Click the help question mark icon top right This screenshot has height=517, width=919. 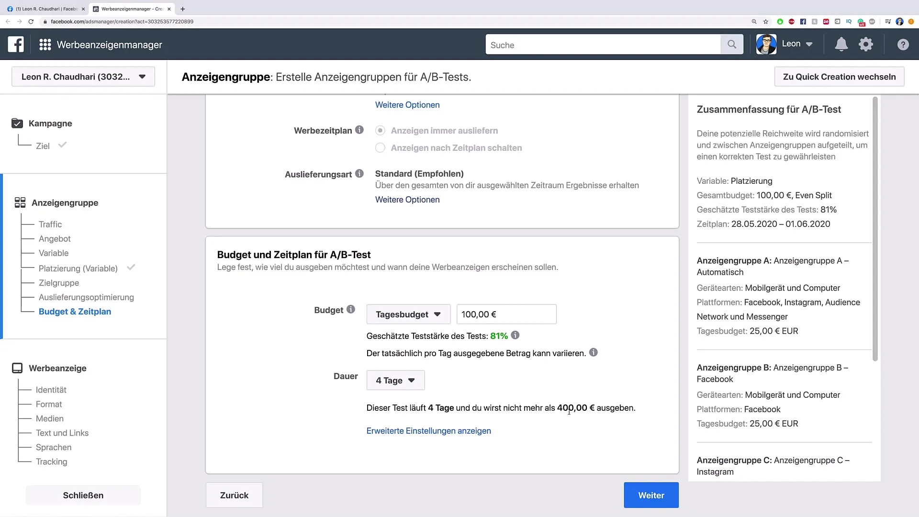[903, 45]
